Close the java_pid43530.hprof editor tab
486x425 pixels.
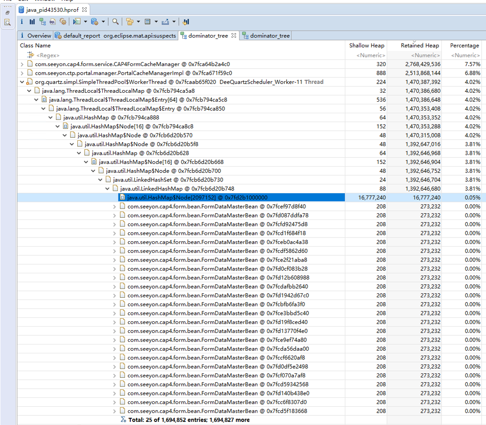[x=85, y=9]
